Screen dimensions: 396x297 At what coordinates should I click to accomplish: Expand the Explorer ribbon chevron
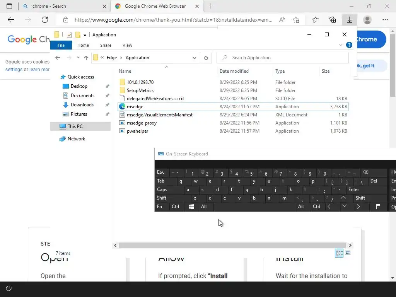tap(340, 45)
